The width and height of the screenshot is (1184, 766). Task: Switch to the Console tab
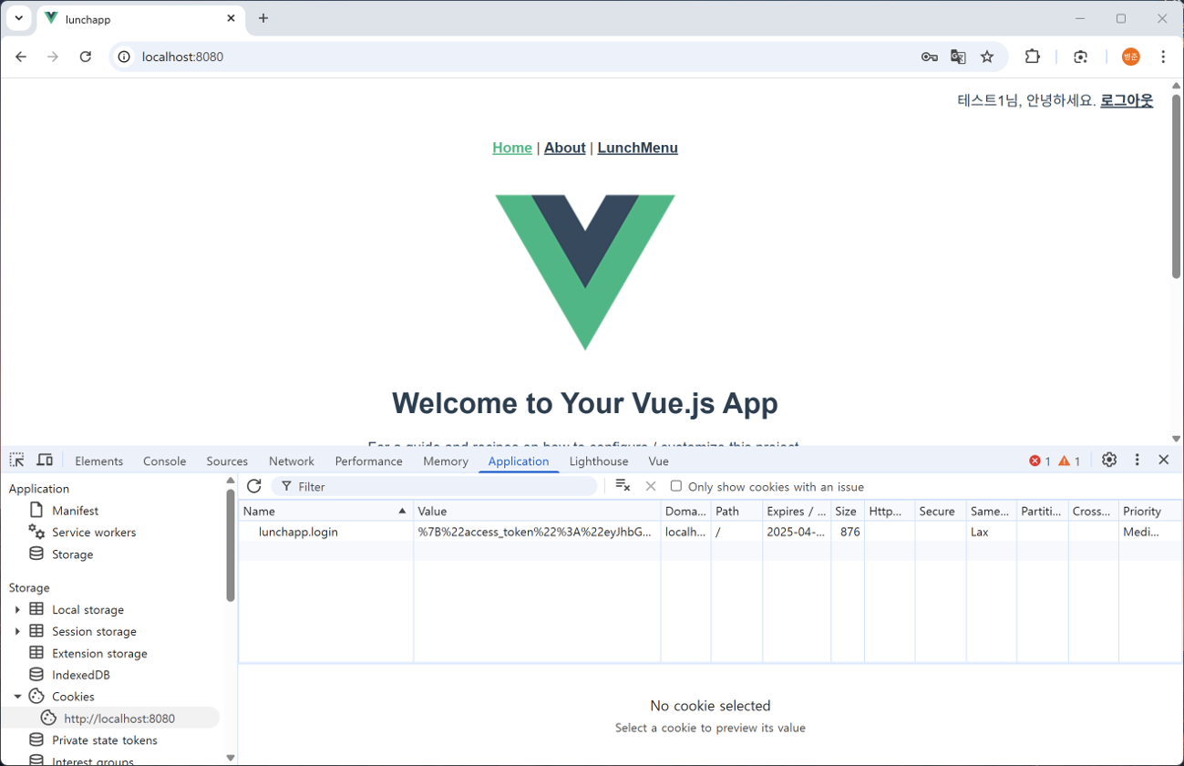pyautogui.click(x=165, y=461)
